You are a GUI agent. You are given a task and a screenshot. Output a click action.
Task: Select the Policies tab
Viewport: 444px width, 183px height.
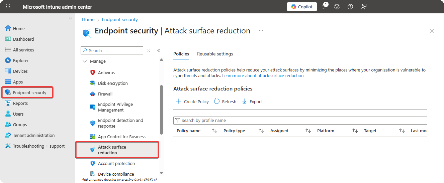tap(181, 54)
